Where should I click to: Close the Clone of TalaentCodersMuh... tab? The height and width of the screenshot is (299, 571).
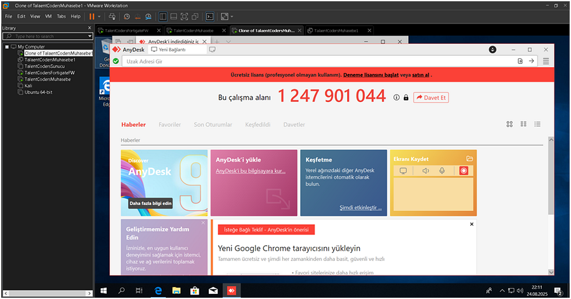click(x=299, y=30)
